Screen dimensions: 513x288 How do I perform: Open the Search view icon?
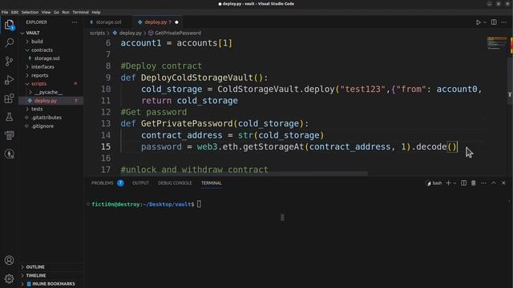(x=9, y=42)
